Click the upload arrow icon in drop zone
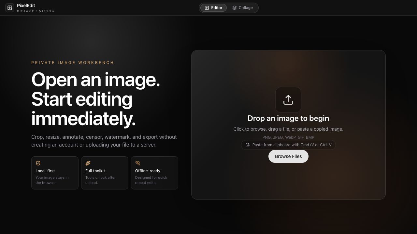The width and height of the screenshot is (417, 234). pos(288,100)
